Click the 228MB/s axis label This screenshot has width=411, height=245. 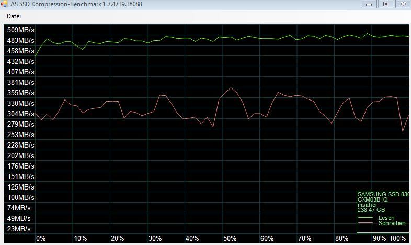click(21, 145)
